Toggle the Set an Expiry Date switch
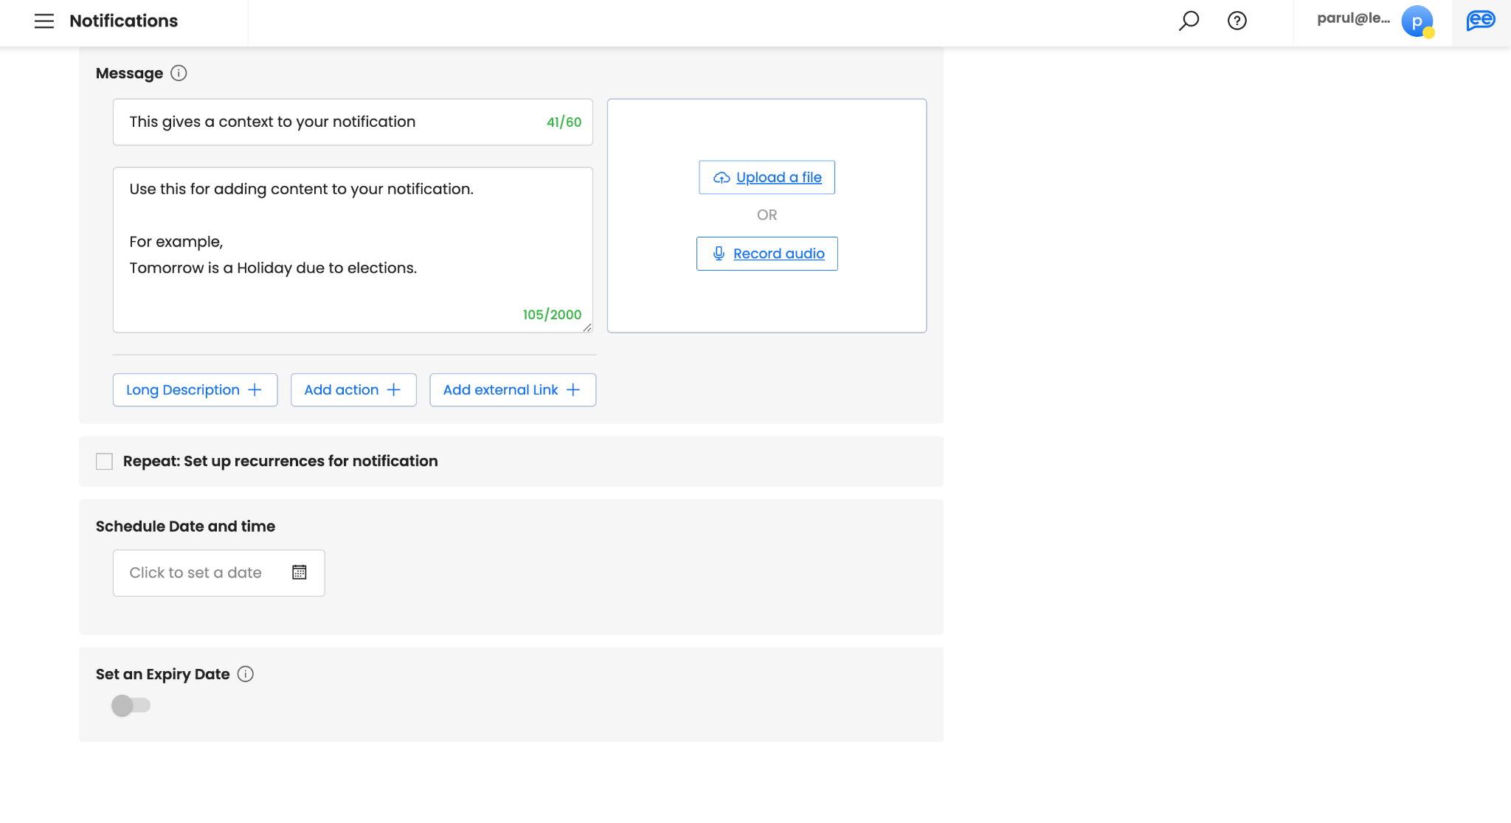Screen dimensions: 1511x823 tap(131, 706)
